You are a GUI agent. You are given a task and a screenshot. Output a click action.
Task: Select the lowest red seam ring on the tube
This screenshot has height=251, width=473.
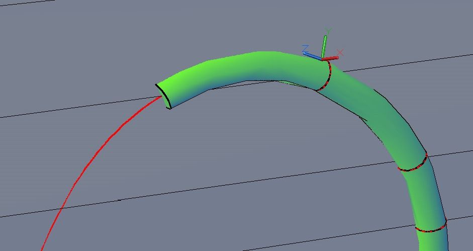point(431,228)
